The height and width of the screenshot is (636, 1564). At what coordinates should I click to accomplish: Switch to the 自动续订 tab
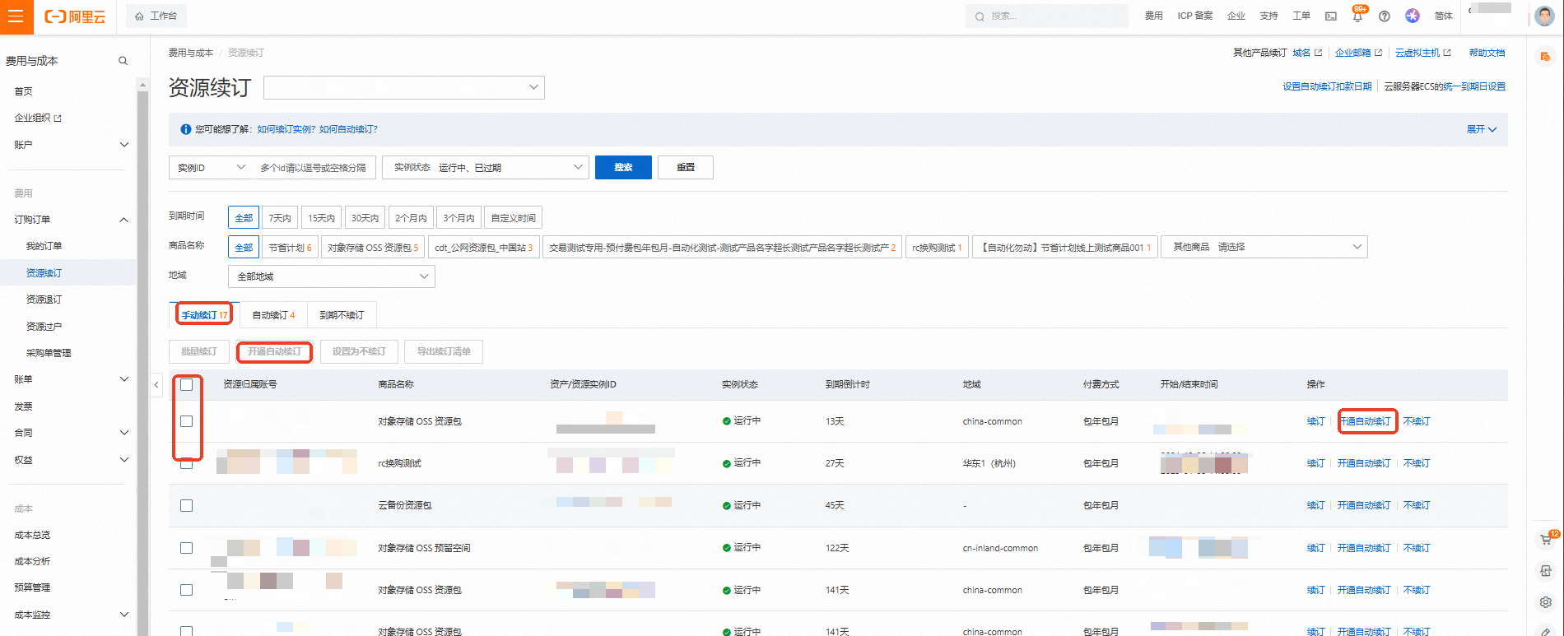tap(273, 315)
